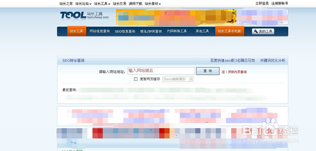Image resolution: width=316 pixels, height=151 pixels.
Task: Click the pixelated banner ad beside logo
Action: (x=176, y=17)
